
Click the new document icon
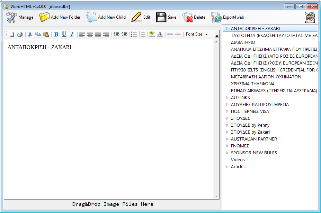click(x=12, y=34)
